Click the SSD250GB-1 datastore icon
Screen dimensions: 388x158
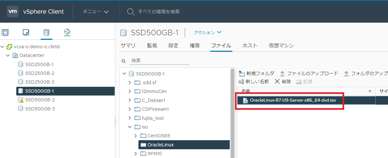click(20, 64)
